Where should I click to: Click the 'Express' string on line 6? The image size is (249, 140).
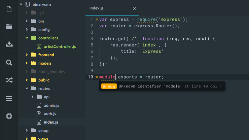coord(152,51)
